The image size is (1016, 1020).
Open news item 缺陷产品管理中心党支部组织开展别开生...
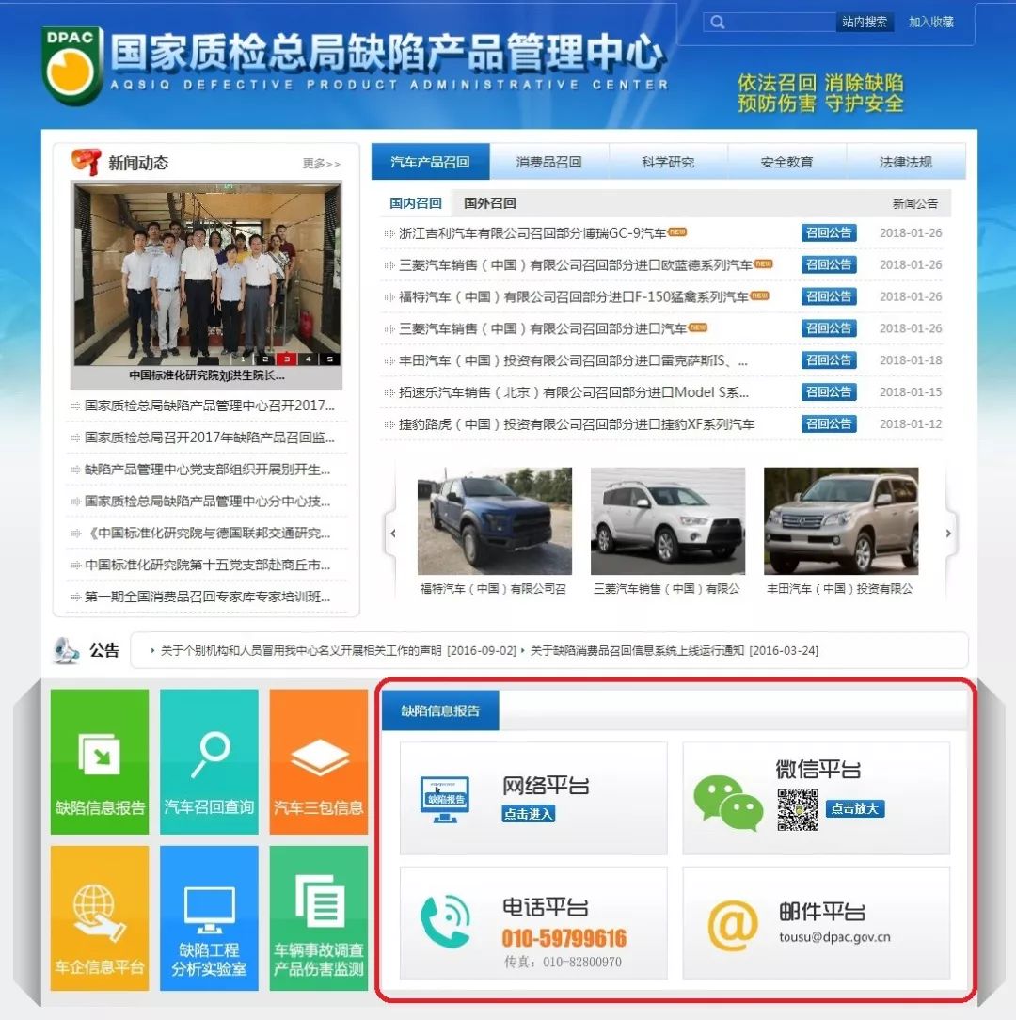tap(208, 469)
